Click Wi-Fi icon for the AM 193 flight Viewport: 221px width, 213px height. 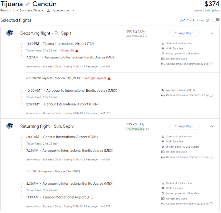pyautogui.click(x=163, y=48)
